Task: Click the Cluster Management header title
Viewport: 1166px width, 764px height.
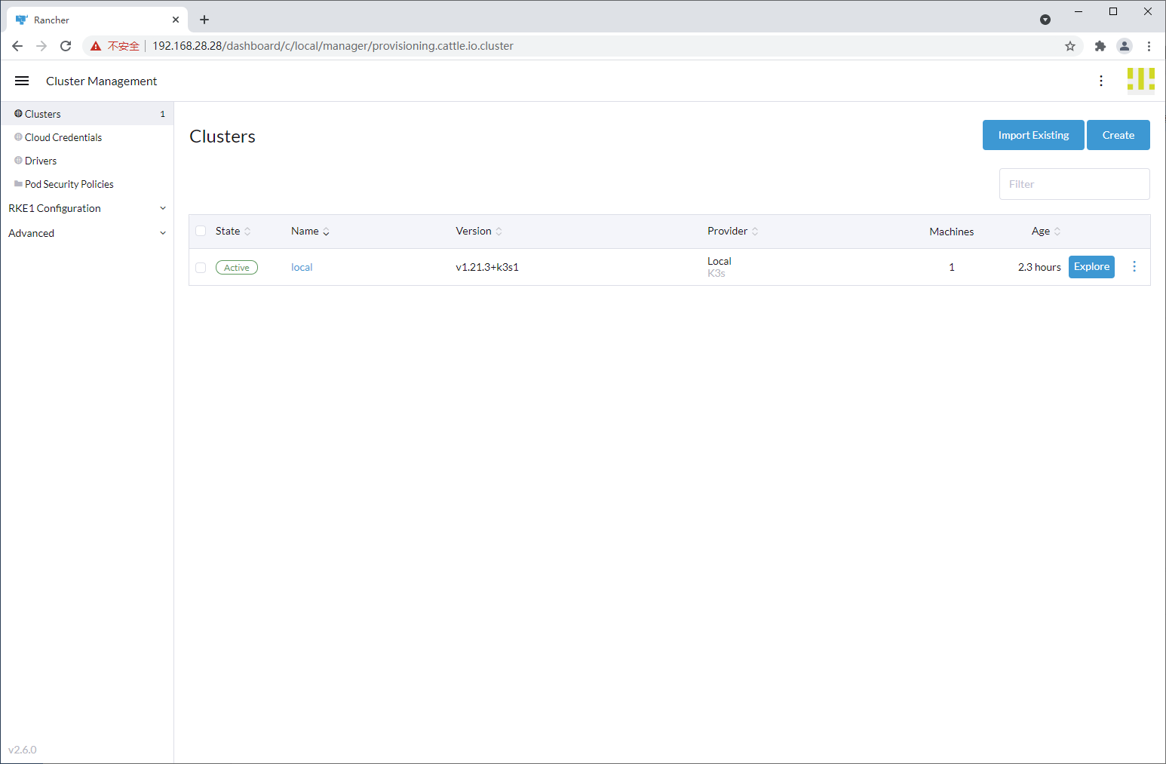Action: pos(101,81)
